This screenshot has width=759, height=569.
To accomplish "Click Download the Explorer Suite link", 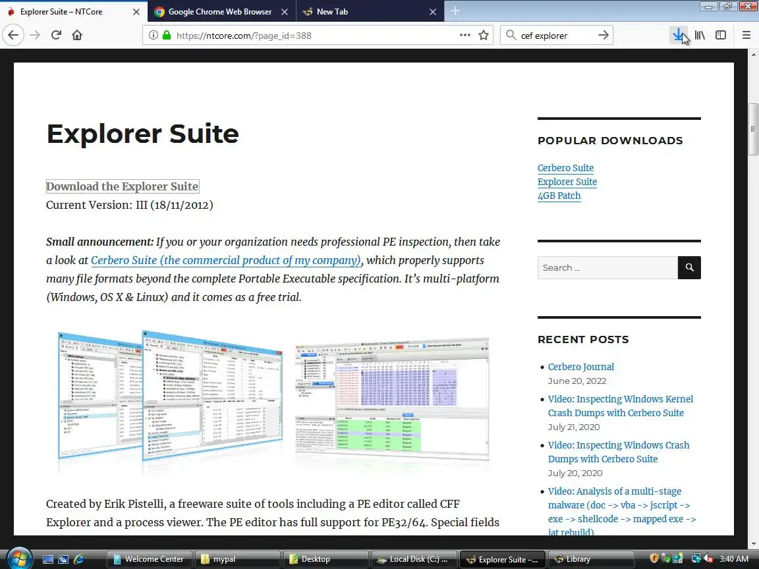I will point(123,186).
